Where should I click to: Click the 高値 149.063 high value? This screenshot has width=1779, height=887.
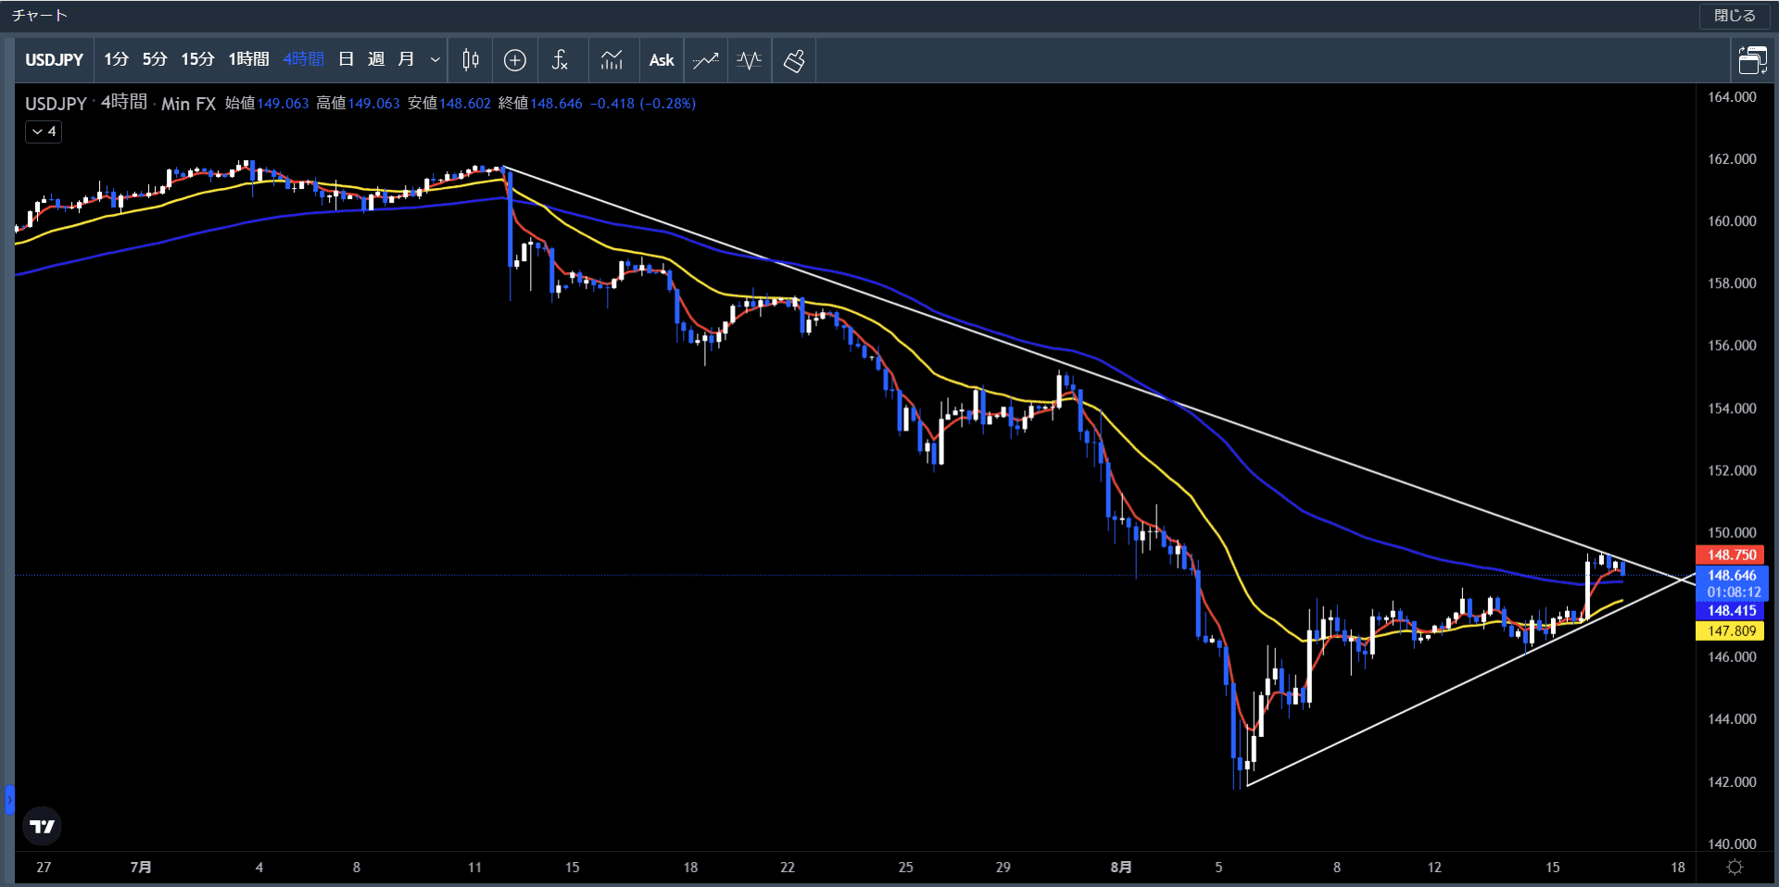tap(358, 104)
